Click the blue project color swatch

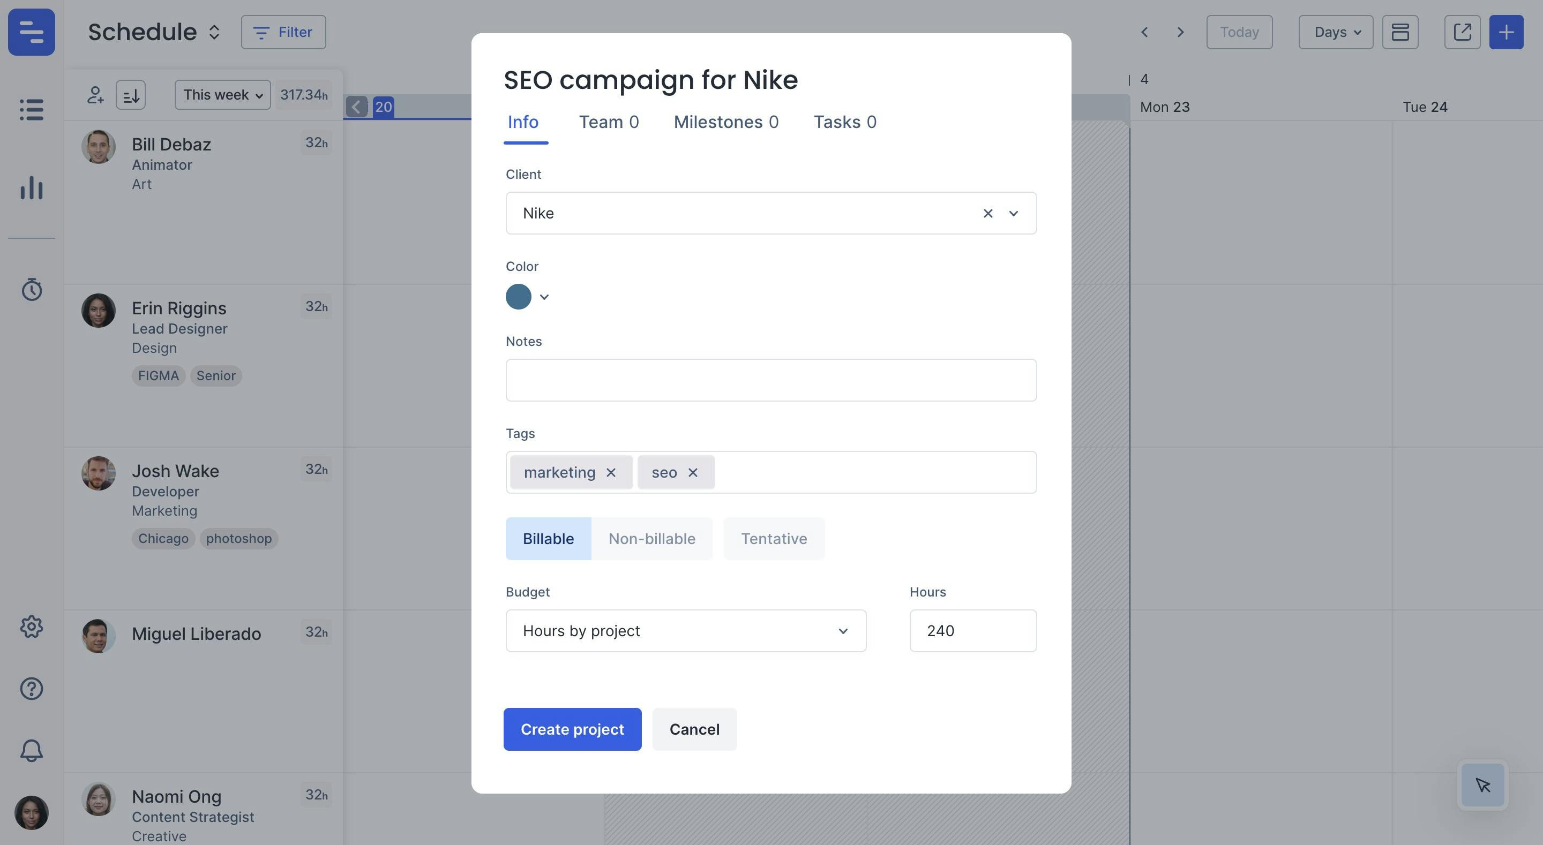pos(518,297)
